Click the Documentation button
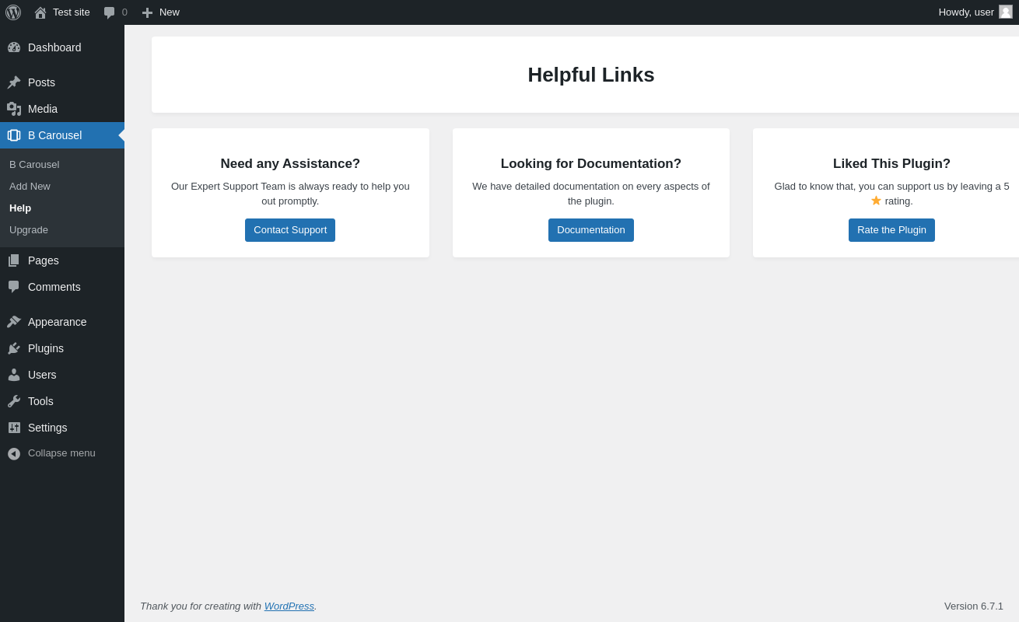 [x=591, y=230]
